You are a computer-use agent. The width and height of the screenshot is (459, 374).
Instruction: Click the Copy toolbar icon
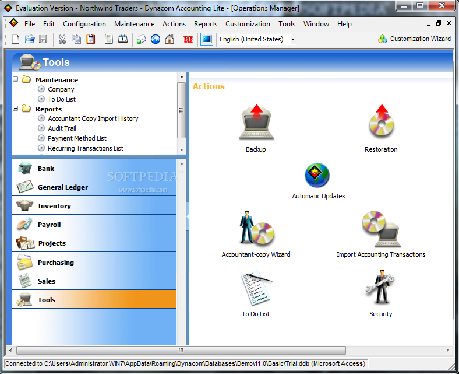(x=76, y=39)
